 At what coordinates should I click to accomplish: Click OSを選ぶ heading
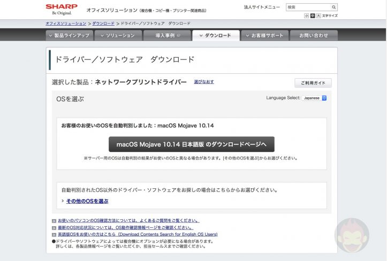coord(70,99)
